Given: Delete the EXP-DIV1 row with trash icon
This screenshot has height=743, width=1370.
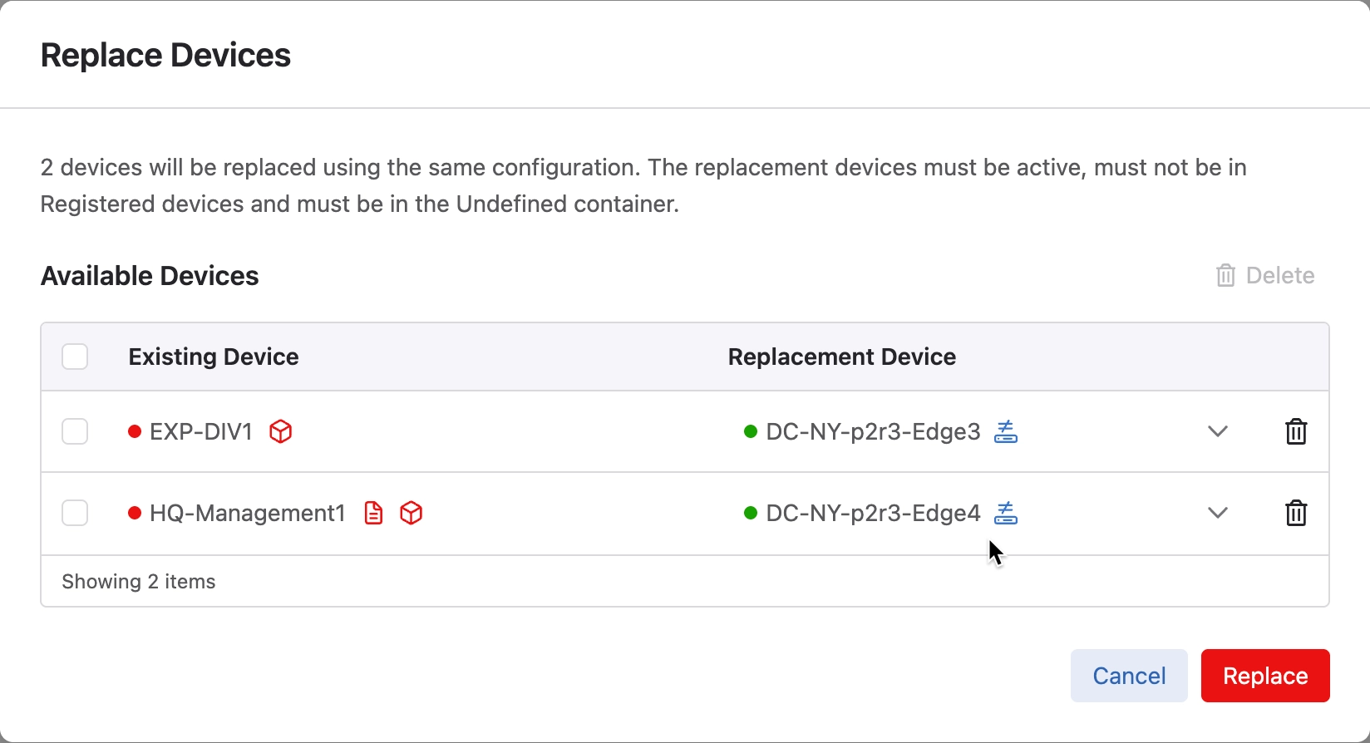Looking at the screenshot, I should coord(1296,431).
